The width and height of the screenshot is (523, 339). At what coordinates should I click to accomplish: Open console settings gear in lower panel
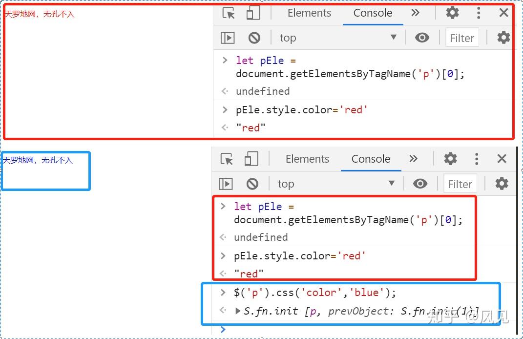(502, 184)
